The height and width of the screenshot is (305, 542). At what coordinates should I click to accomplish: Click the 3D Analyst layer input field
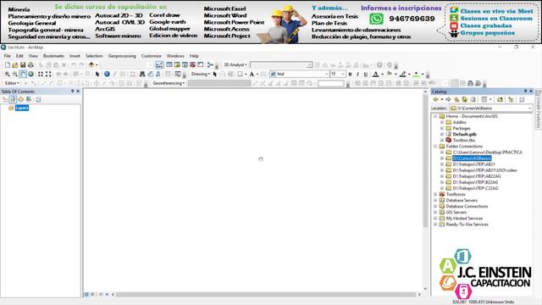280,65
